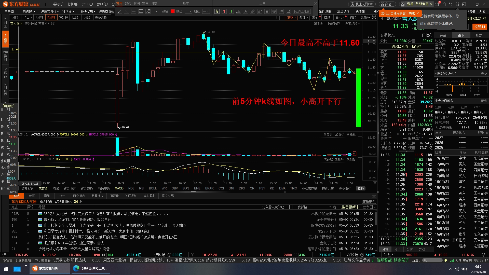This screenshot has width=489, height=275.
Task: Expand 设置均线 dropdown
Action: 352,23
